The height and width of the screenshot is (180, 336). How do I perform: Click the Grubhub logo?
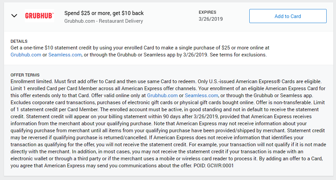pos(39,16)
